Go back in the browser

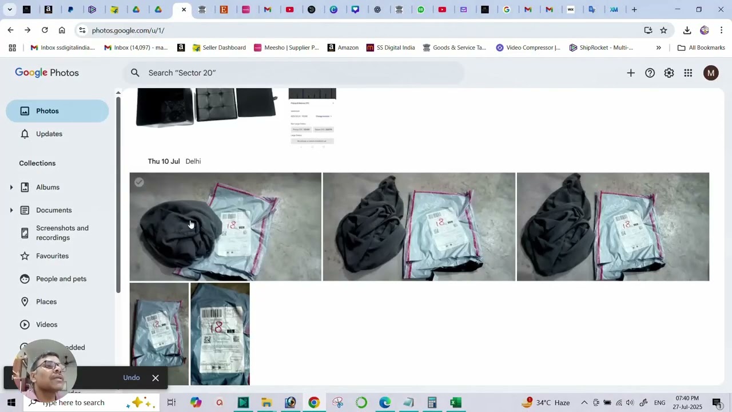coord(10,30)
